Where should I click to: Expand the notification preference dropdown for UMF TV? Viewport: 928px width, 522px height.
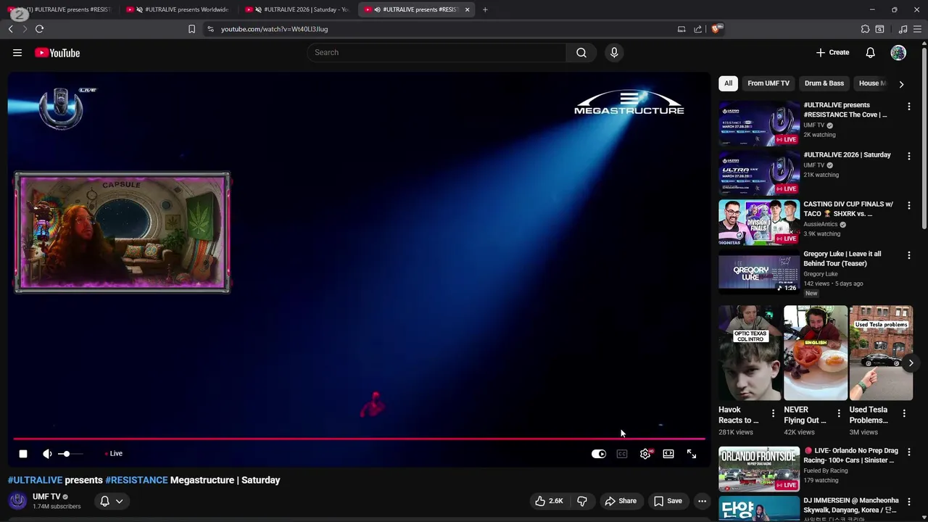tap(112, 501)
